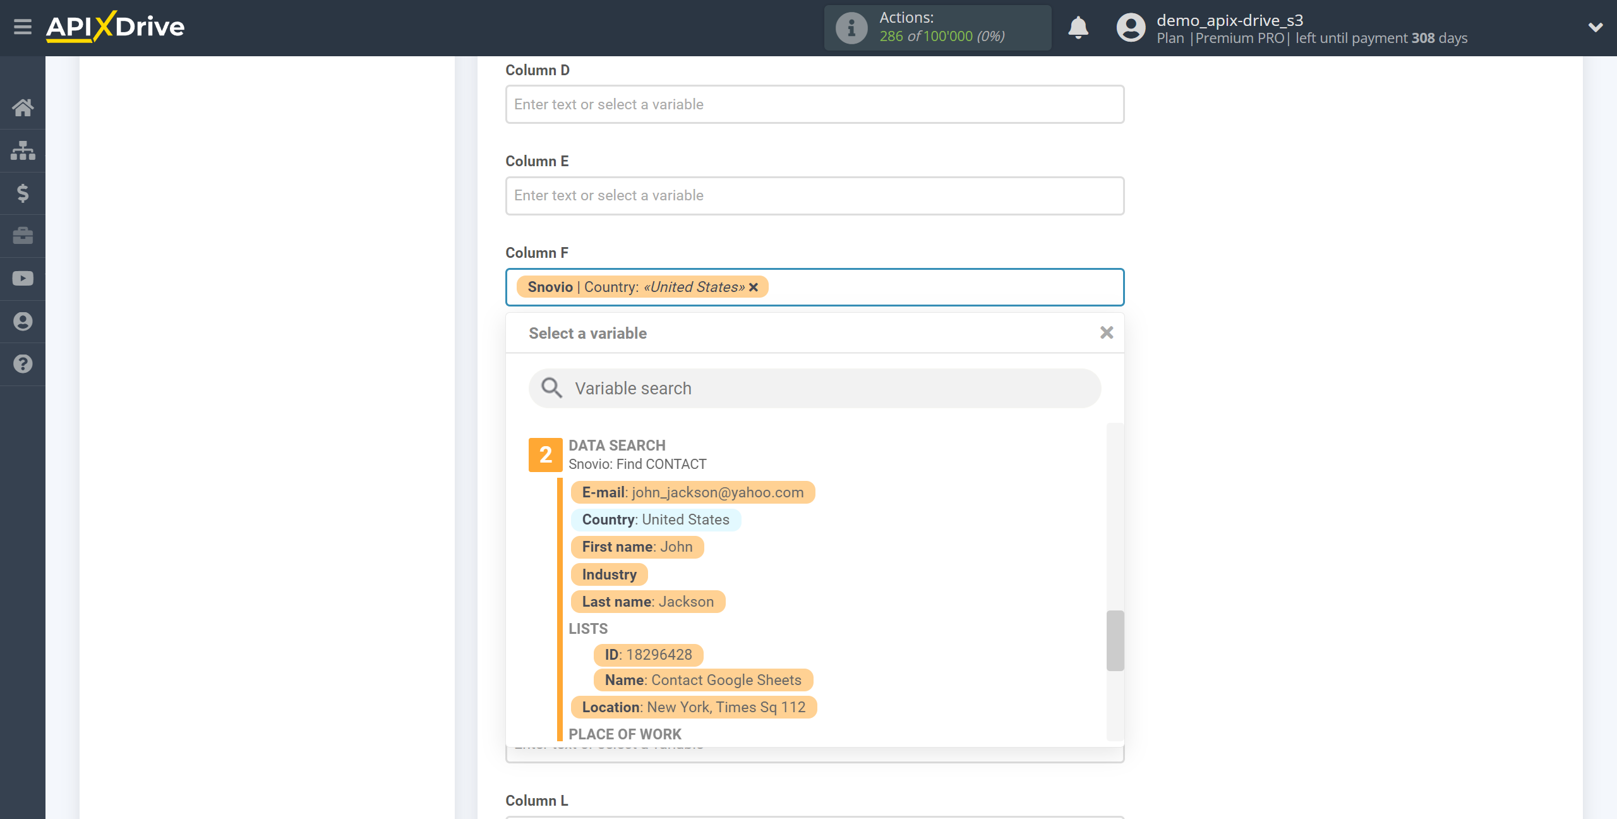The image size is (1617, 819).
Task: Open the help question mark icon
Action: click(x=23, y=364)
